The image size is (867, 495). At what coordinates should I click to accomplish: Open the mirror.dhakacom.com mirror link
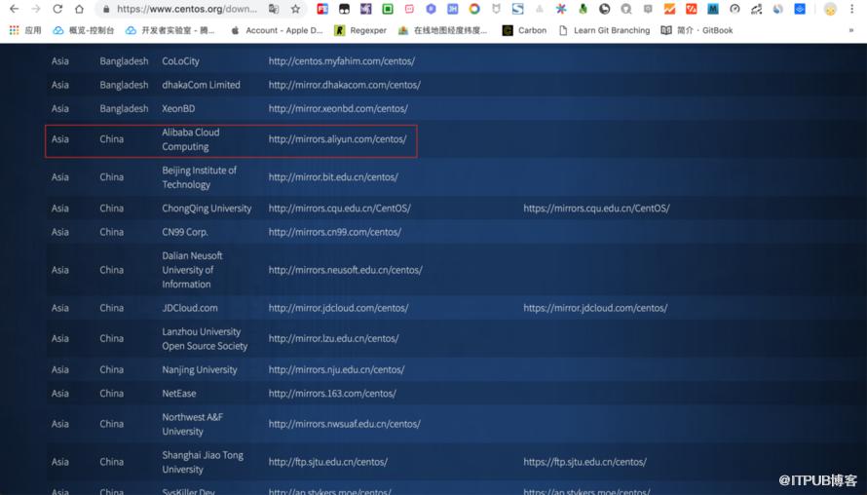(x=345, y=85)
